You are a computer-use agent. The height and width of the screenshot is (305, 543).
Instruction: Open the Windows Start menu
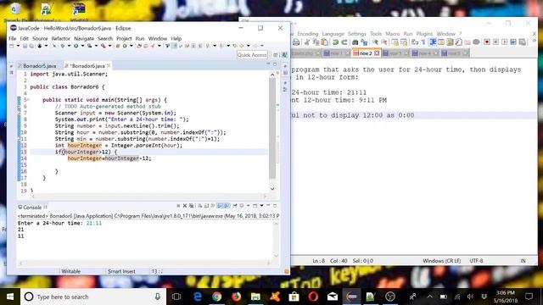coord(10,297)
